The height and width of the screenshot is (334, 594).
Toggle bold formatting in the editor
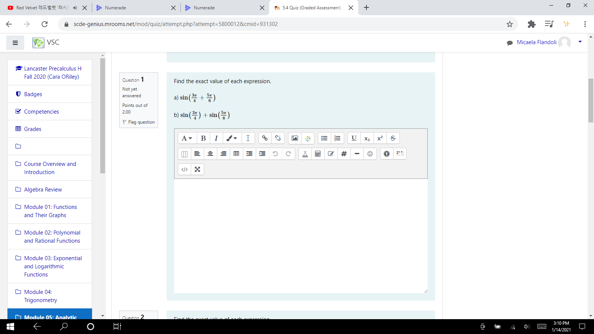click(x=203, y=138)
